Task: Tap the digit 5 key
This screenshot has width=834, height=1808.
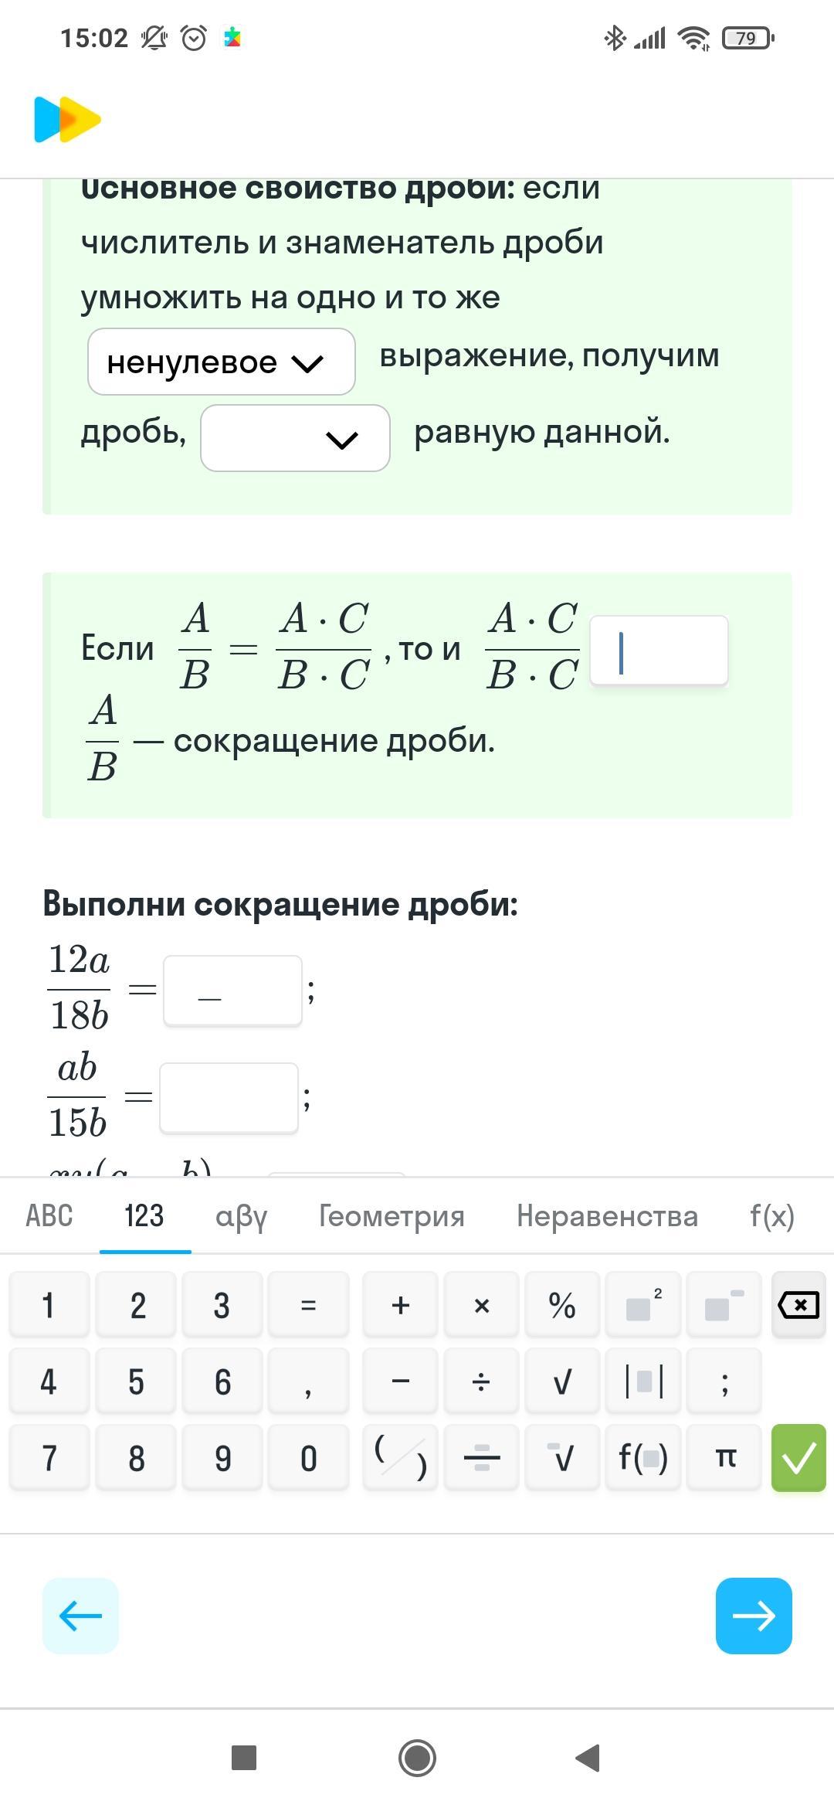Action: (x=136, y=1381)
